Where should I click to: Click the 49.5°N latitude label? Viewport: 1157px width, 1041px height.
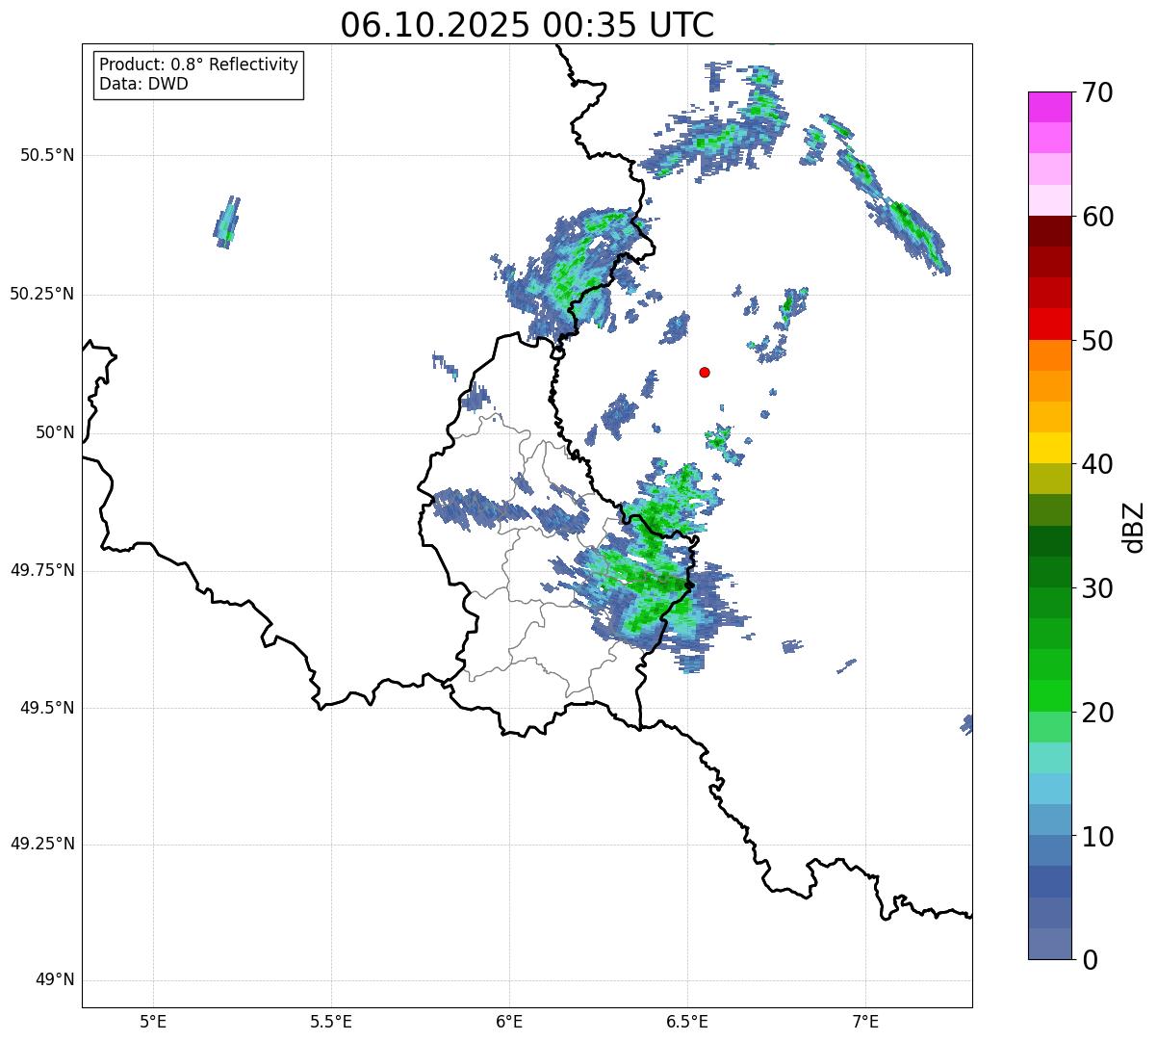pyautogui.click(x=46, y=708)
